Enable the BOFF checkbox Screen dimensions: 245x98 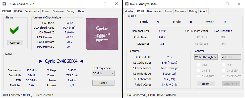[x=224, y=65]
